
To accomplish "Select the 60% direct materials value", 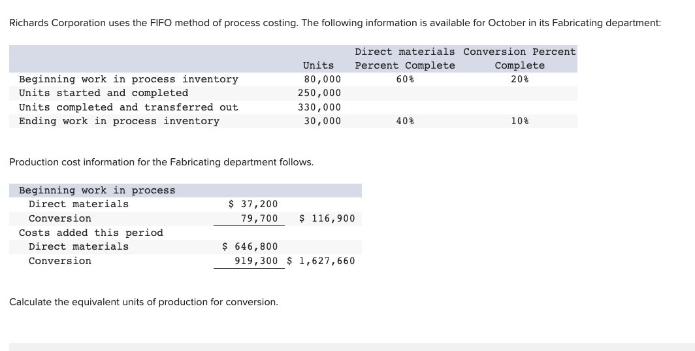I will 405,79.
